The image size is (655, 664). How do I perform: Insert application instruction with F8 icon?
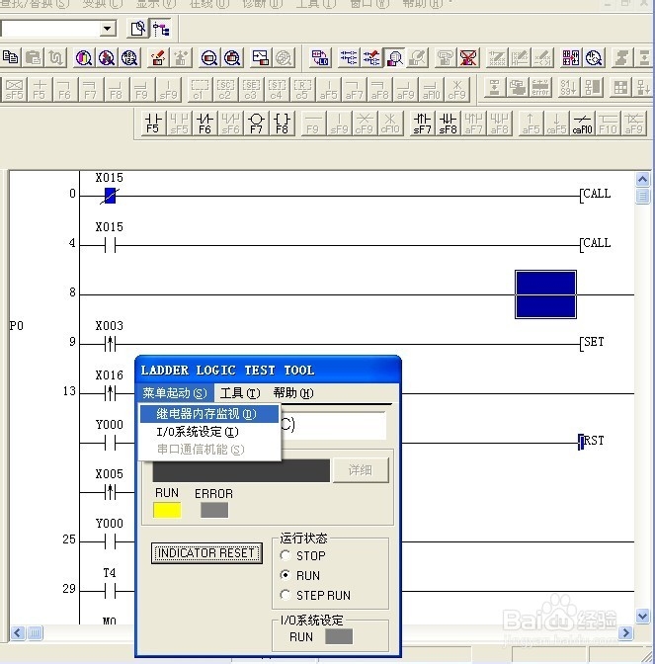click(x=282, y=123)
